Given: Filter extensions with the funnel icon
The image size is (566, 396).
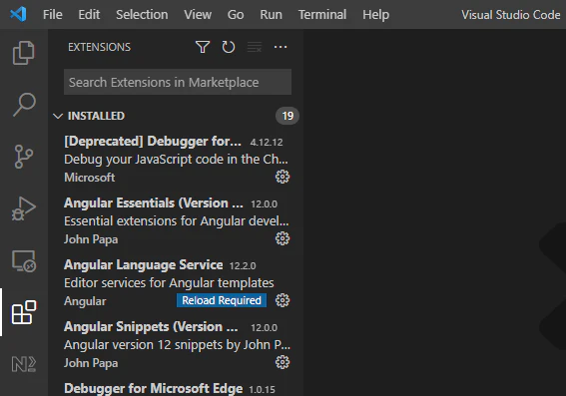Looking at the screenshot, I should pos(203,47).
